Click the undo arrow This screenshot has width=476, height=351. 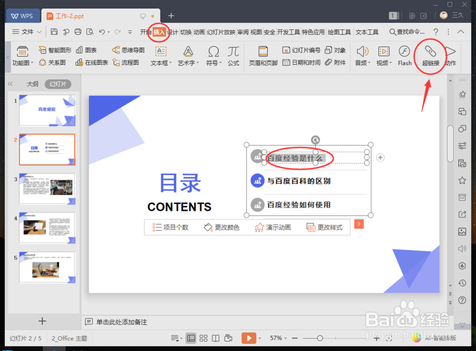pyautogui.click(x=102, y=31)
